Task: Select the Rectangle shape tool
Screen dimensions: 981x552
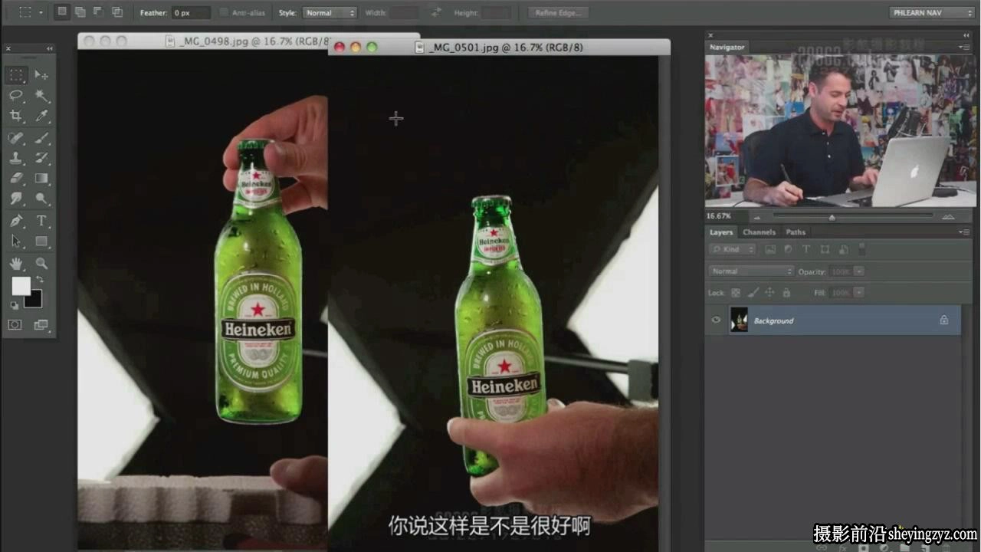Action: tap(41, 241)
